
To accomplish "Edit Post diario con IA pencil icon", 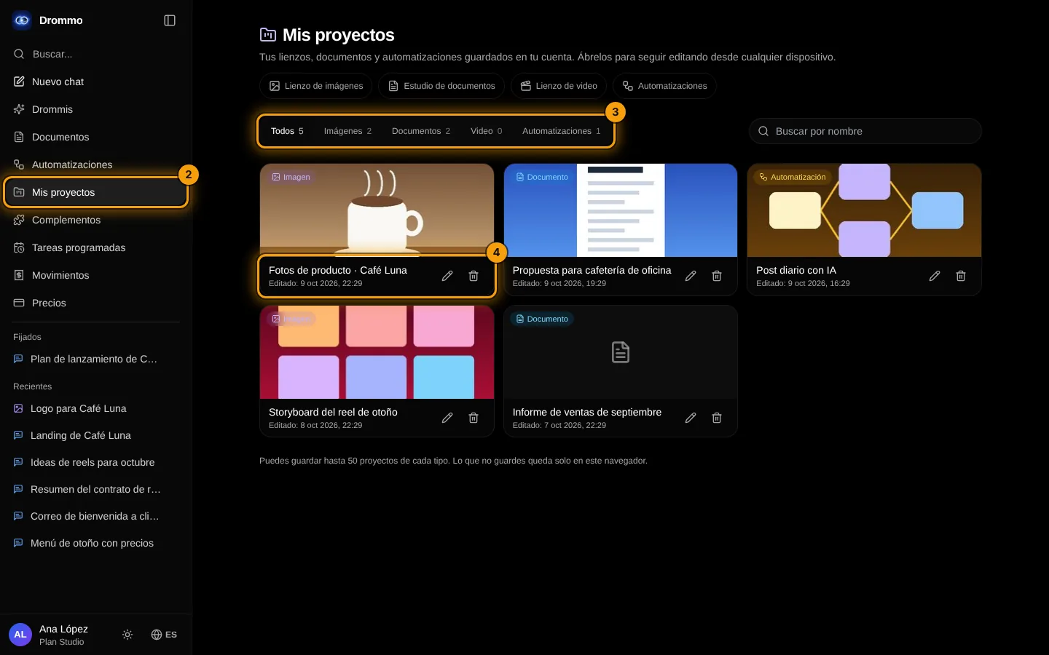I will tap(935, 276).
